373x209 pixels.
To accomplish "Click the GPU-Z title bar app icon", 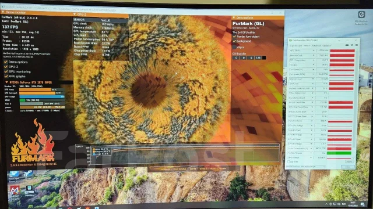I will 290,41.
